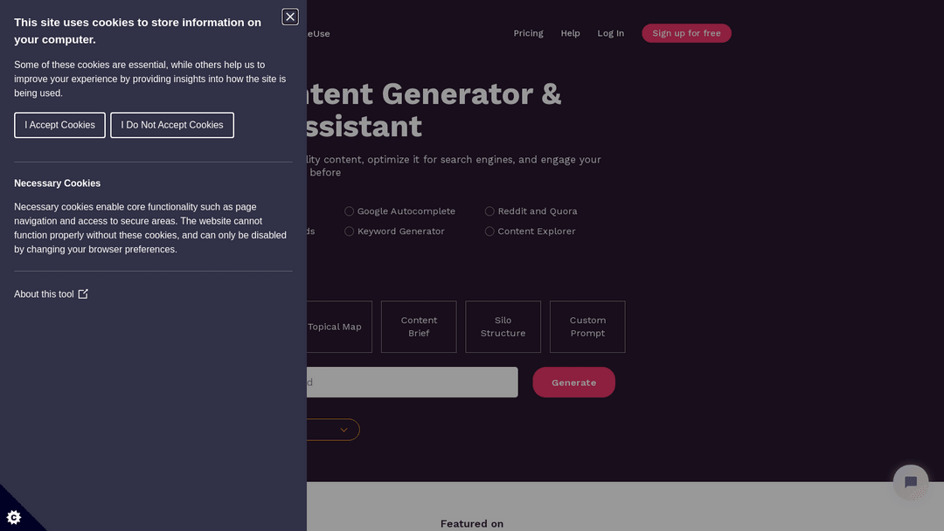This screenshot has height=531, width=944.
Task: Choose the Silo Structure card
Action: coord(503,327)
